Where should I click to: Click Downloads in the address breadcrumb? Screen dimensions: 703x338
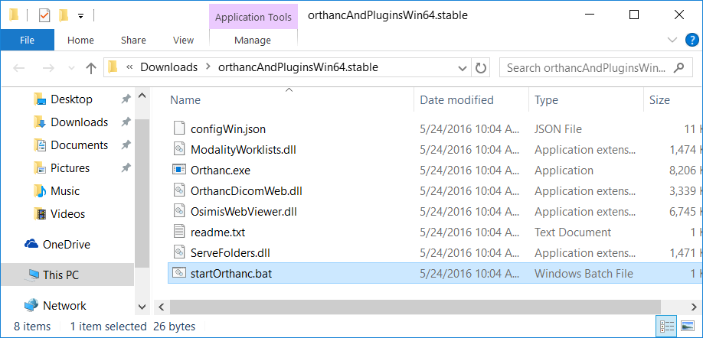(x=169, y=67)
